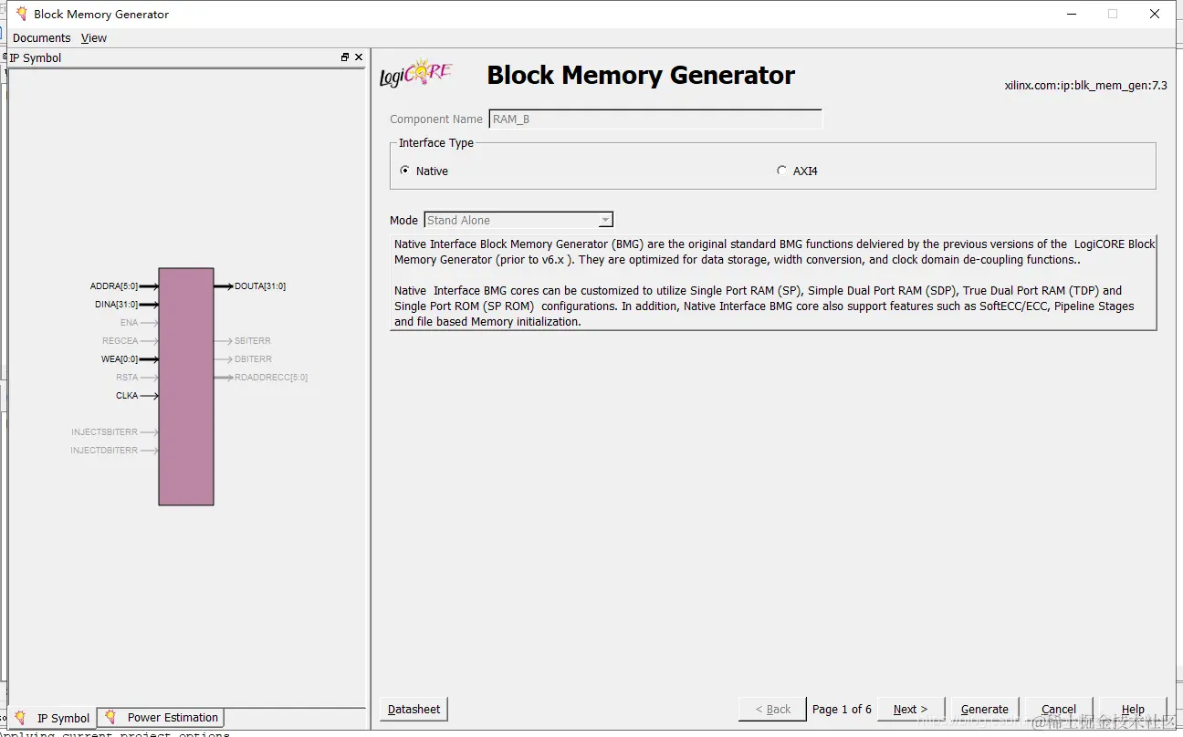
Task: Click the Block Memory Generator title bar icon
Action: [x=21, y=14]
